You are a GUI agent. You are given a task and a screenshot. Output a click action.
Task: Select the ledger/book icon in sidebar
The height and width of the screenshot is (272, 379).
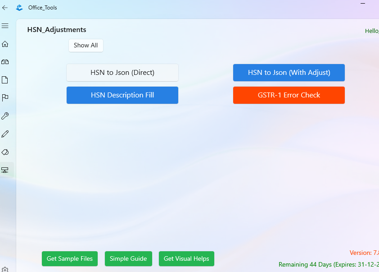pos(5,62)
